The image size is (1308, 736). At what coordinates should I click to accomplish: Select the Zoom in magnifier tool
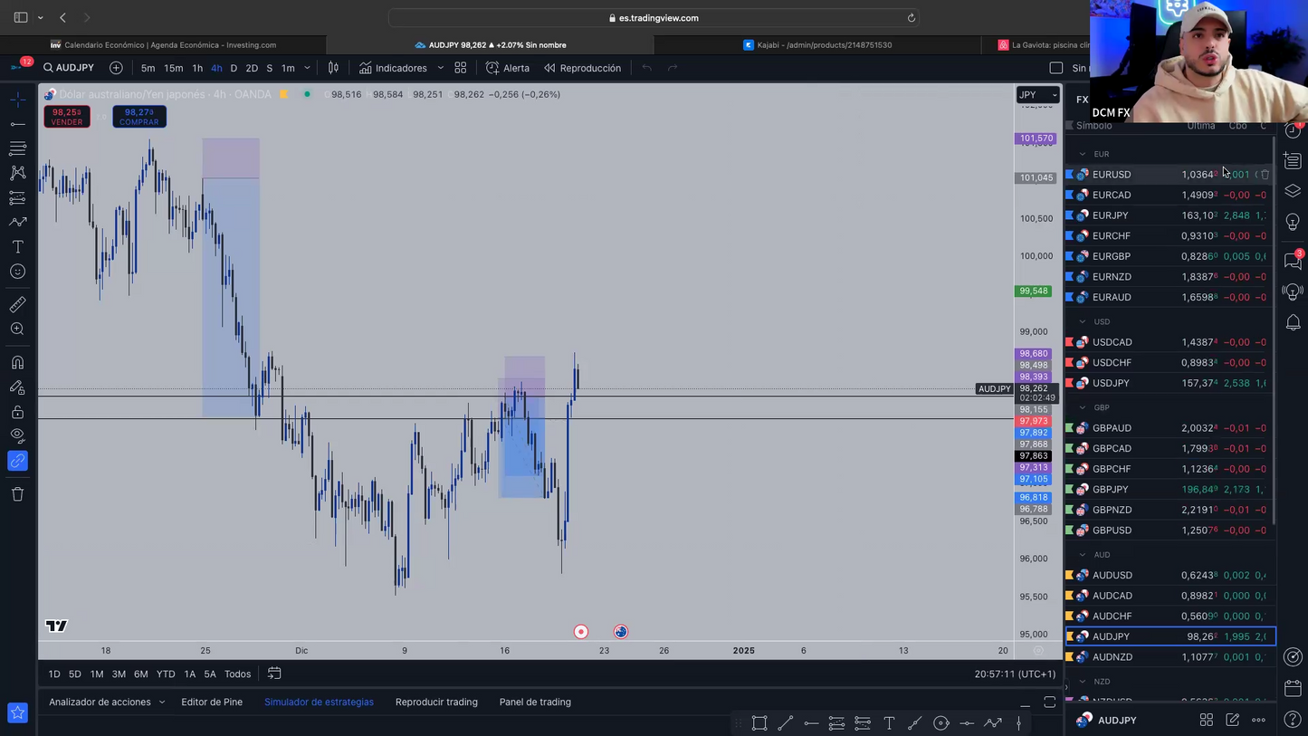point(17,330)
